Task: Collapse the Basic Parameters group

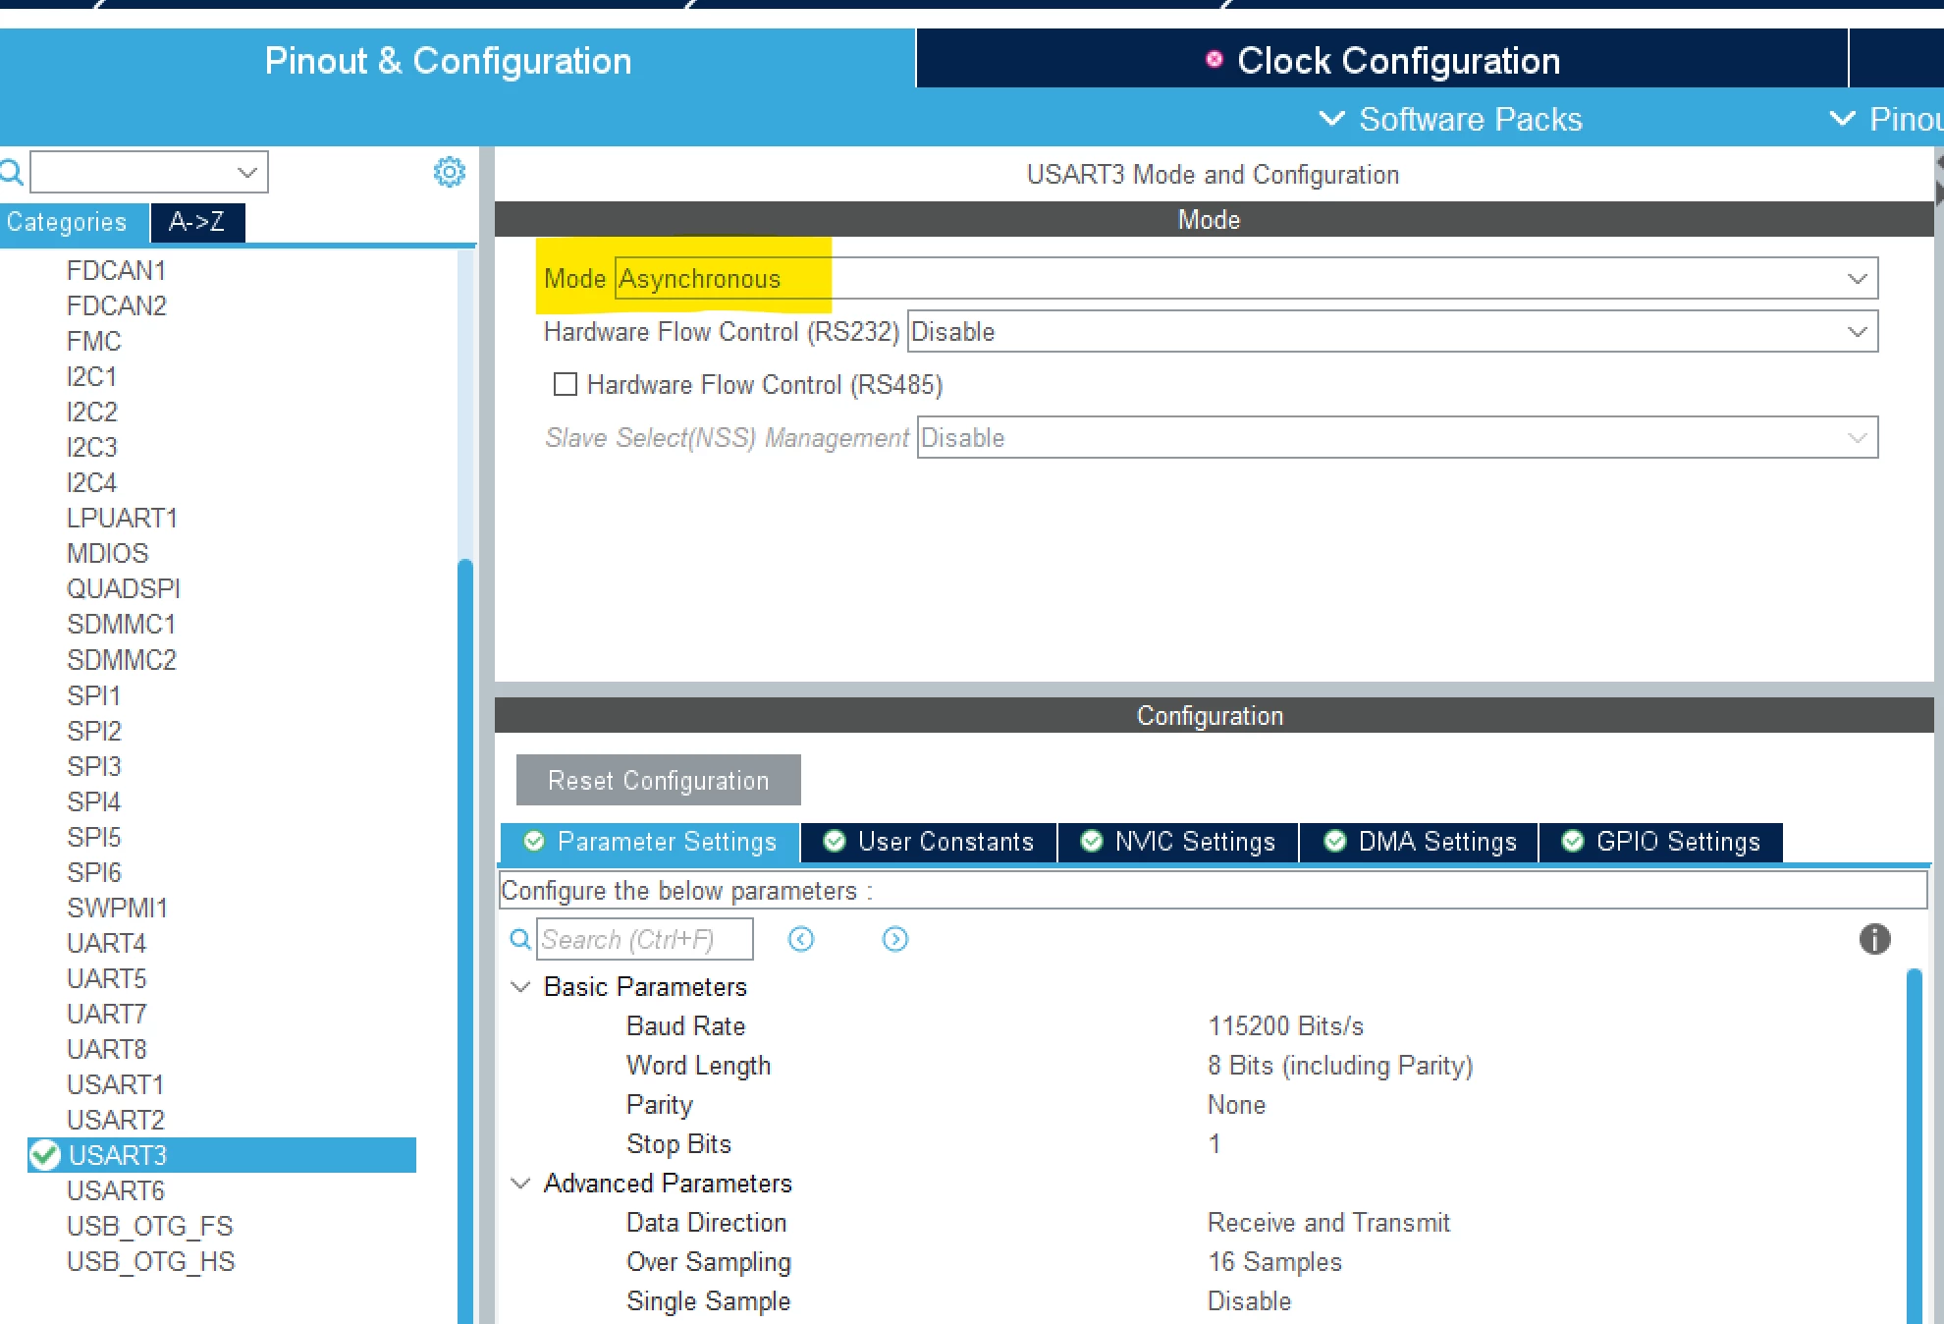Action: point(520,986)
